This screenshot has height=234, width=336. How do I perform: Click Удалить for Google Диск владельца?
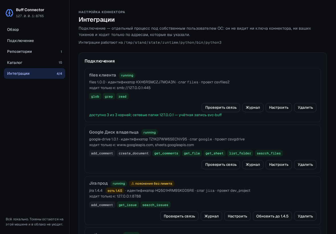(x=305, y=165)
